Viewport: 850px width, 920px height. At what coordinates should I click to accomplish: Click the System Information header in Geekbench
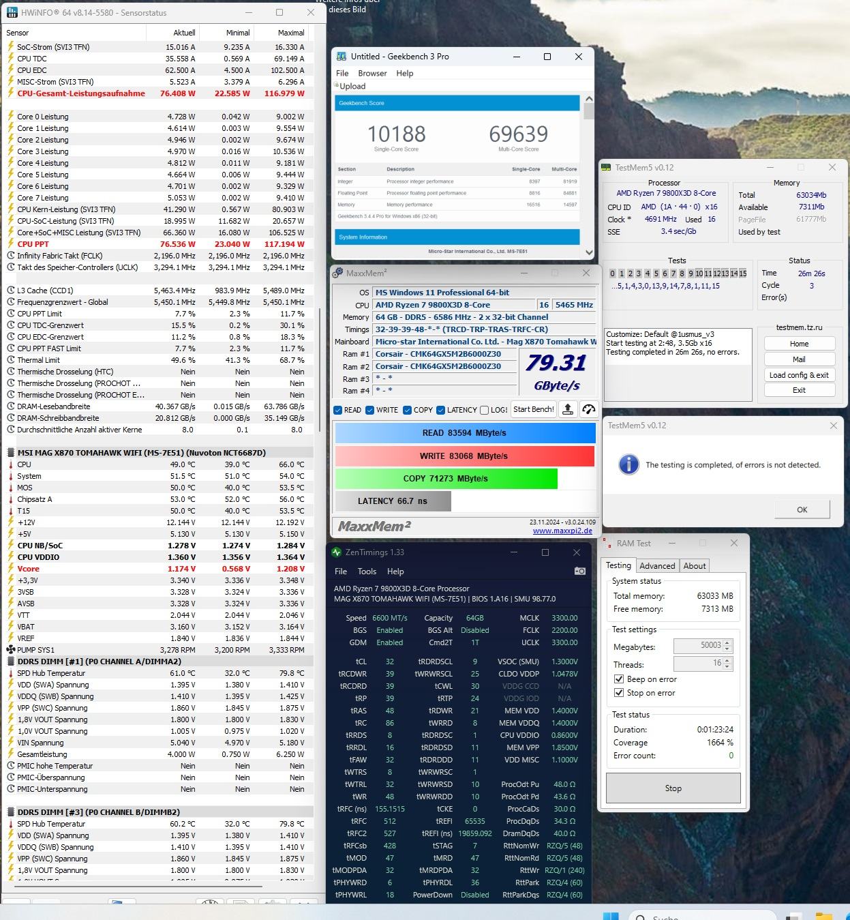click(457, 237)
